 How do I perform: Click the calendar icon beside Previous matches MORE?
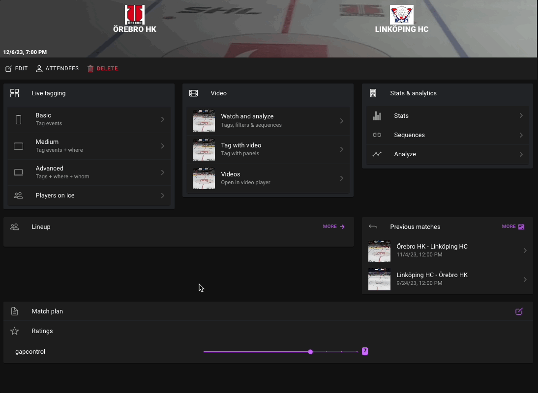(521, 227)
